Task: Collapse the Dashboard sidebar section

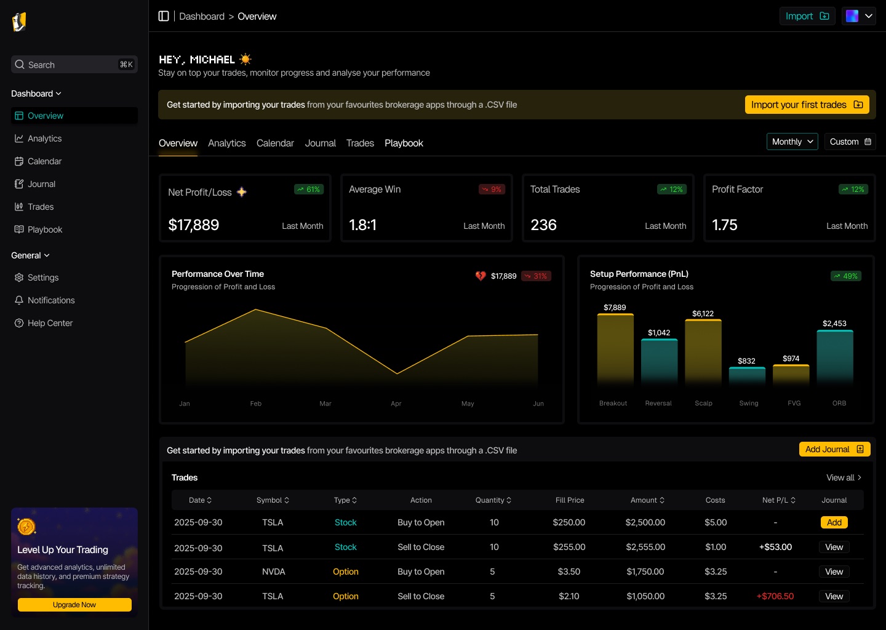Action: [x=36, y=94]
